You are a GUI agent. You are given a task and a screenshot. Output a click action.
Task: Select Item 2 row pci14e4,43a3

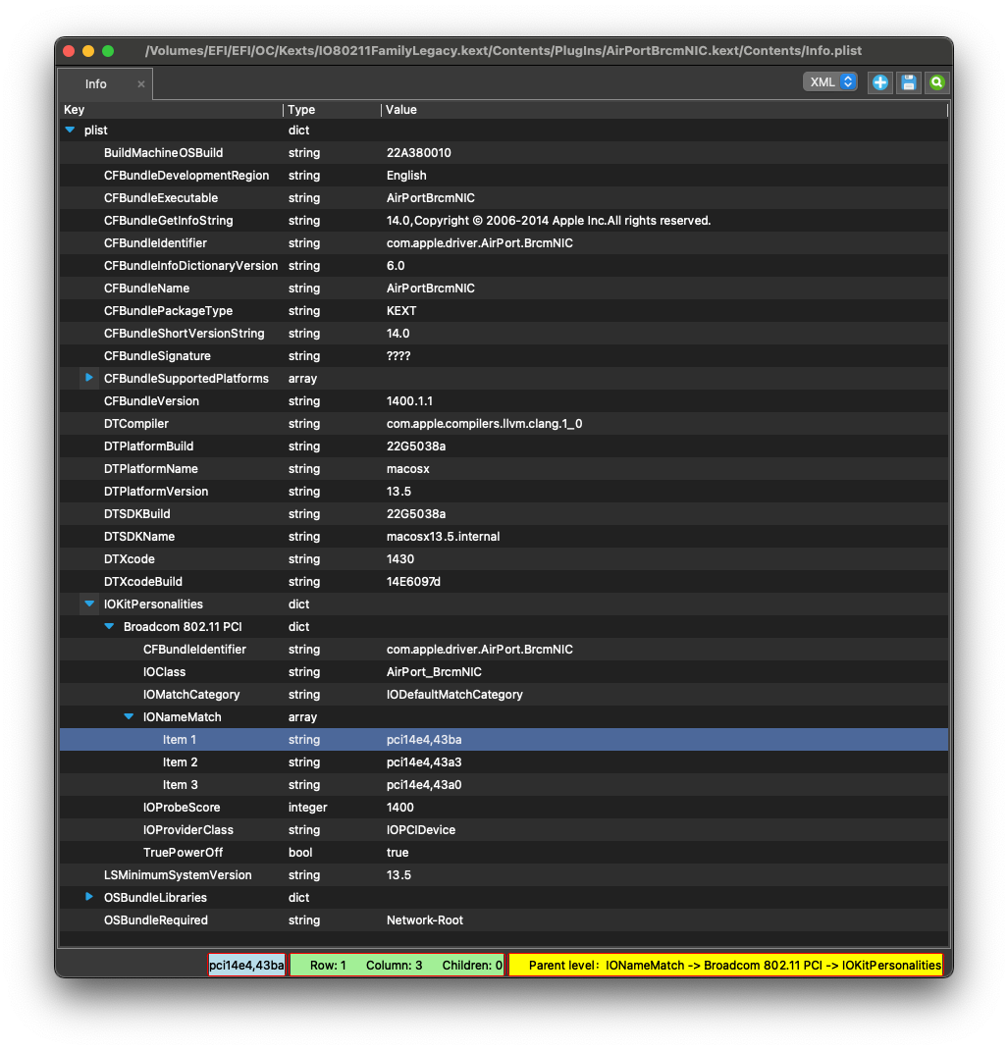(423, 762)
